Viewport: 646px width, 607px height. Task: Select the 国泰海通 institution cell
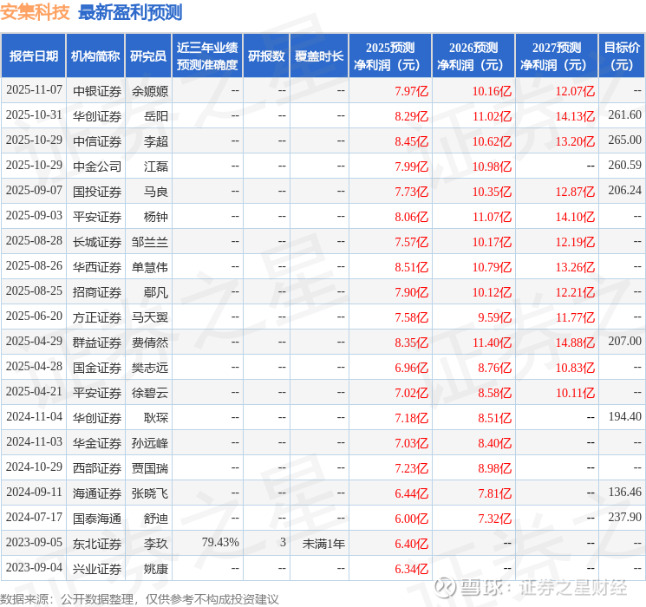pyautogui.click(x=97, y=518)
